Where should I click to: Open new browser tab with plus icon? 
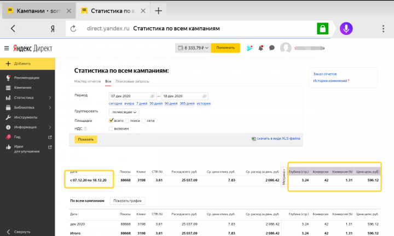pos(159,10)
